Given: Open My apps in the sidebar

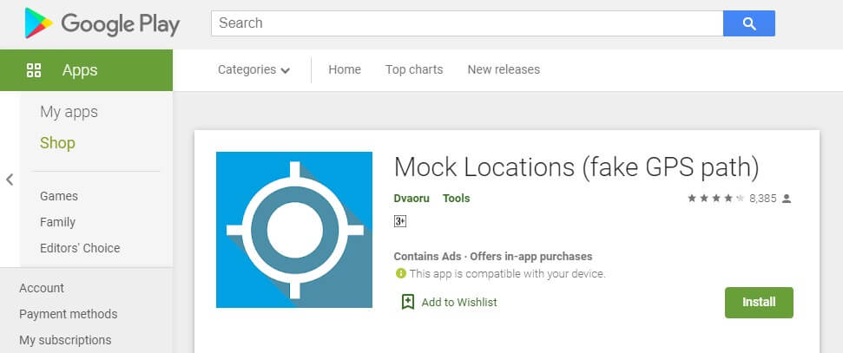Looking at the screenshot, I should point(69,112).
